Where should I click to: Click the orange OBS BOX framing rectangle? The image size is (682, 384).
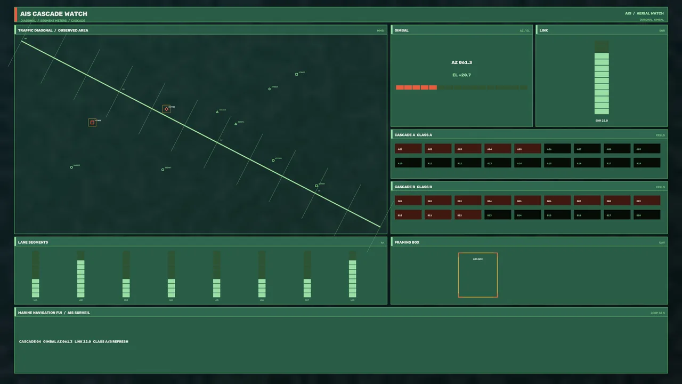(478, 275)
